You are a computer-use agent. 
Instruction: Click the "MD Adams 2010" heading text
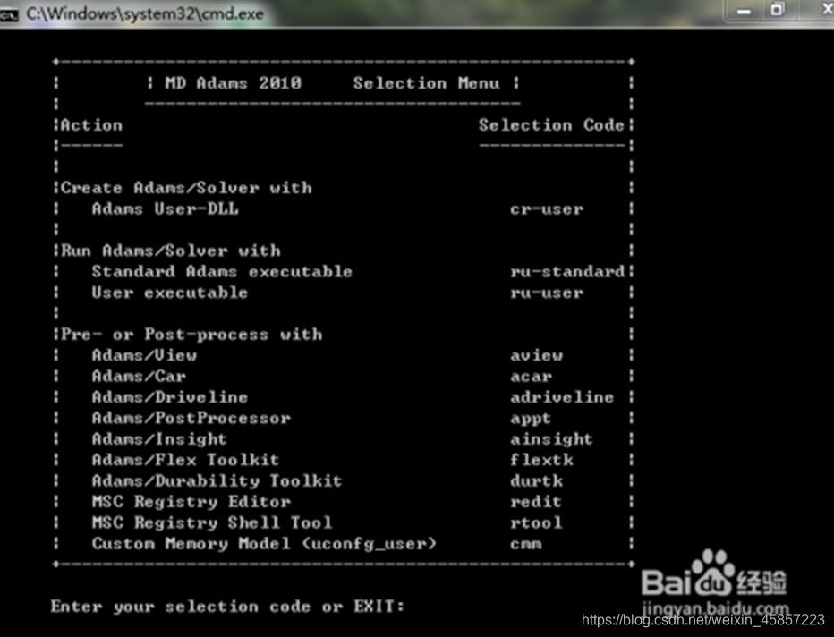233,83
